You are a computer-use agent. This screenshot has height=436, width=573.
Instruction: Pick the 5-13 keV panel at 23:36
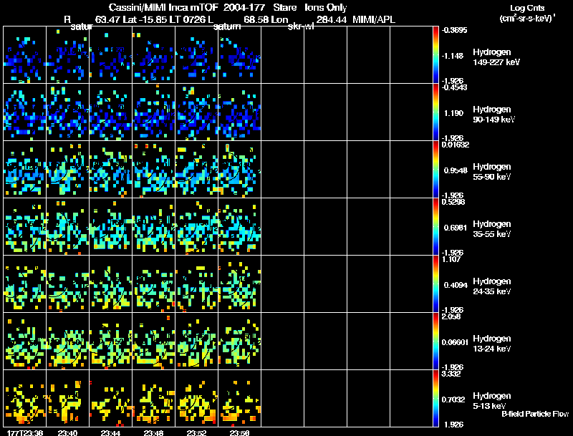click(25, 399)
